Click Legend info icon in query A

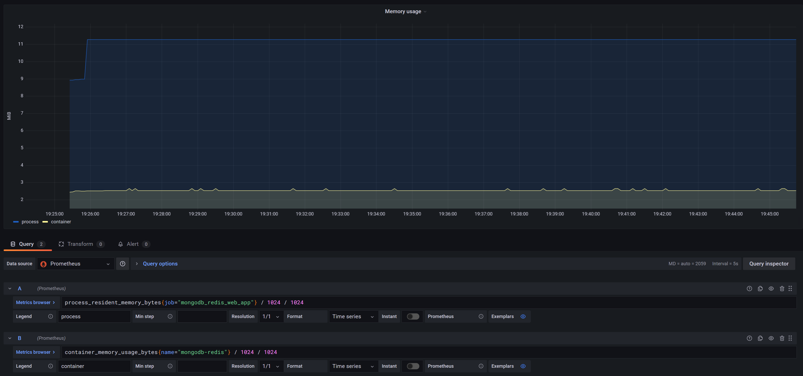click(50, 316)
